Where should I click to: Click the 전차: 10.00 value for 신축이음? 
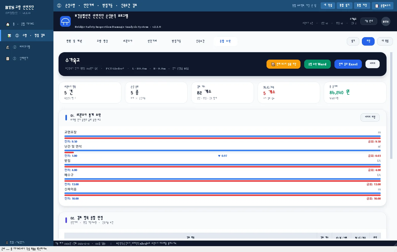pos(72,199)
